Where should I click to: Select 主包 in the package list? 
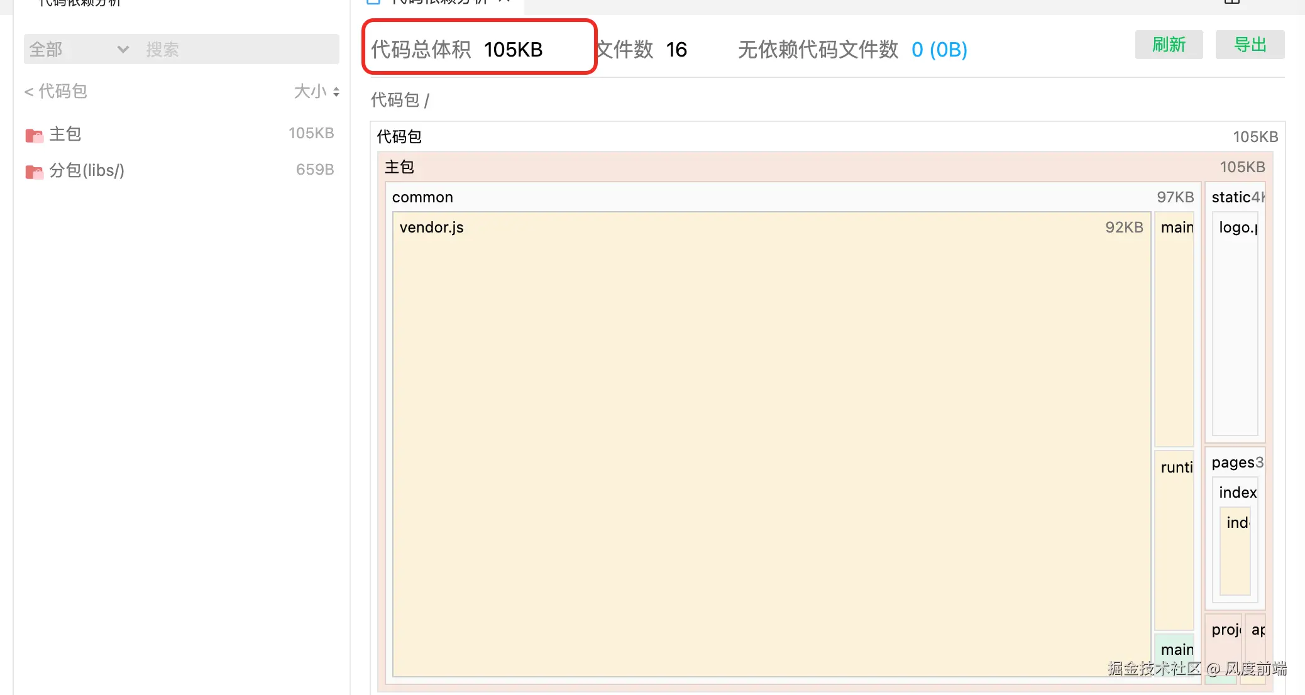[x=65, y=134]
